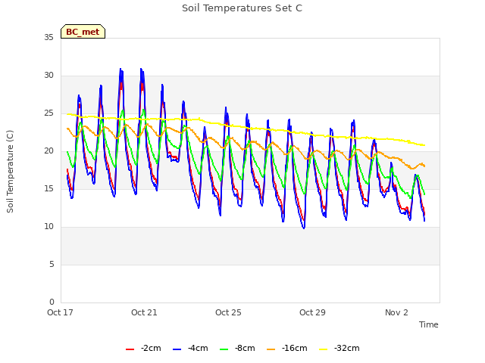The width and height of the screenshot is (485, 363).
Task: Click the 0 y-axis tick label
Action: tap(52, 302)
